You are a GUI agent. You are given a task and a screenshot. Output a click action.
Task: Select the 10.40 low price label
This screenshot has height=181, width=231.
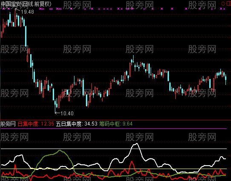coord(67,114)
